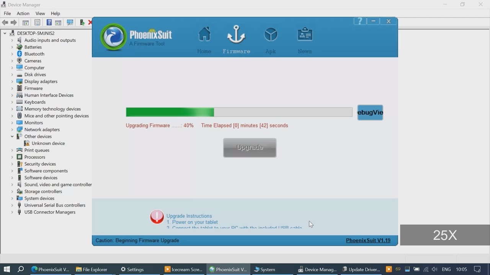The image size is (490, 275).
Task: Open the taskbar search magnifier
Action: click(21, 269)
